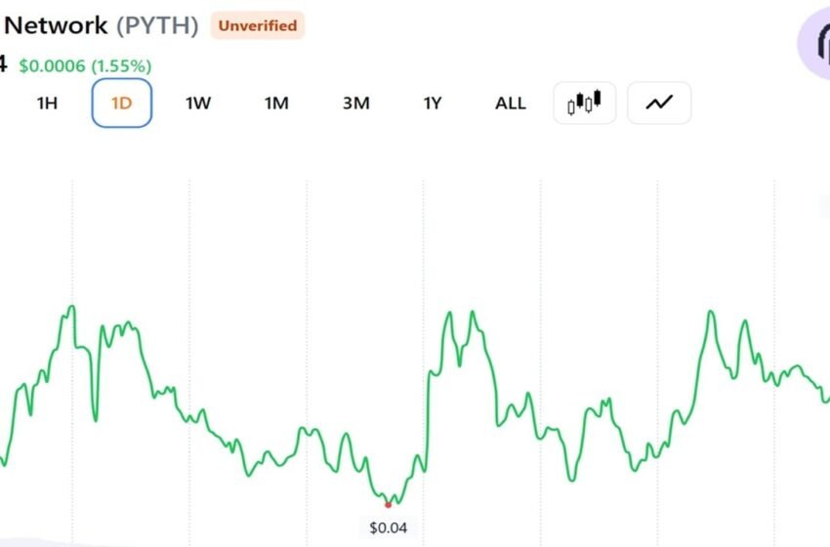This screenshot has height=547, width=830.
Task: Select the 1M time range
Action: pyautogui.click(x=276, y=103)
